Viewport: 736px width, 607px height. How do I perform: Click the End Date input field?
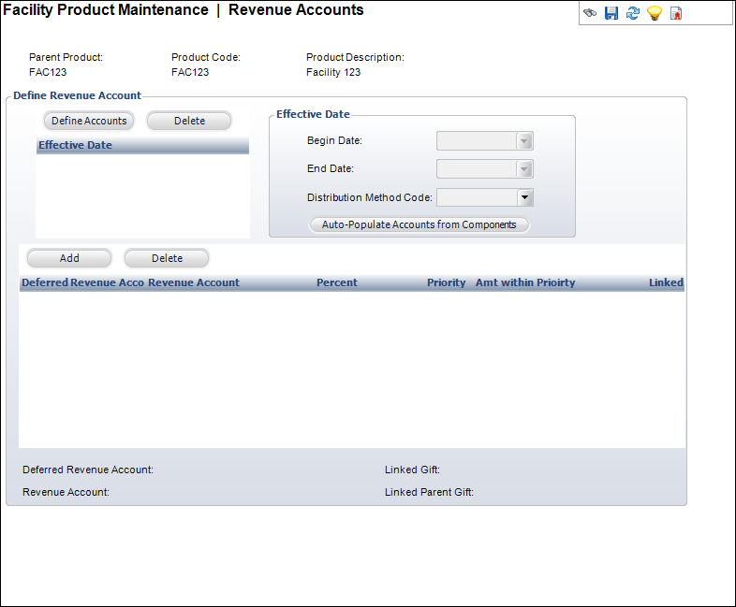coord(477,169)
